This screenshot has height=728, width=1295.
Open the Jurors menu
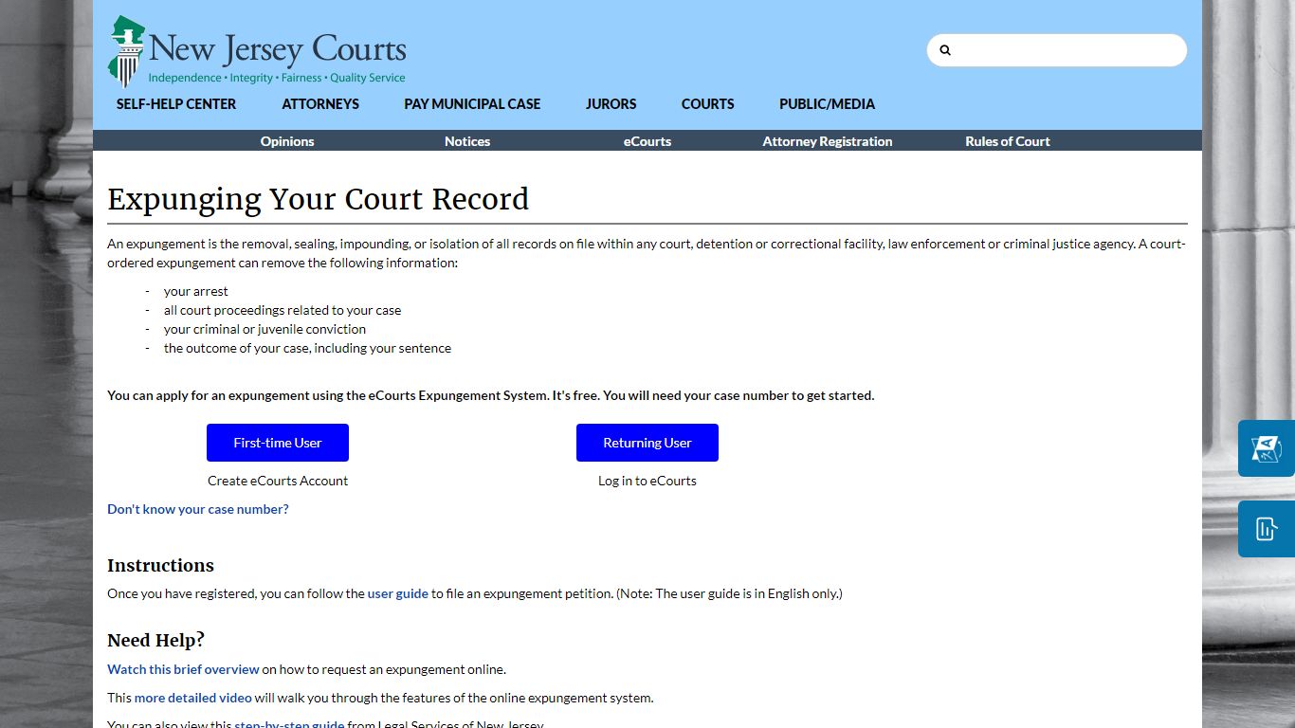(x=611, y=104)
